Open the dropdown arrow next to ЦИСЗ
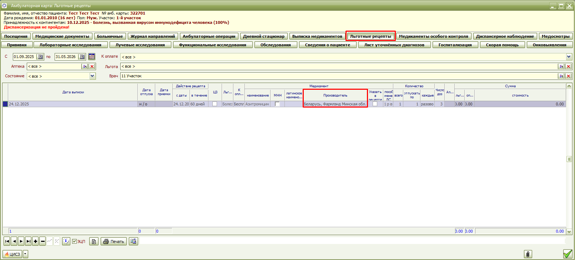Screen dimensions: 575x260 click(x=25, y=254)
